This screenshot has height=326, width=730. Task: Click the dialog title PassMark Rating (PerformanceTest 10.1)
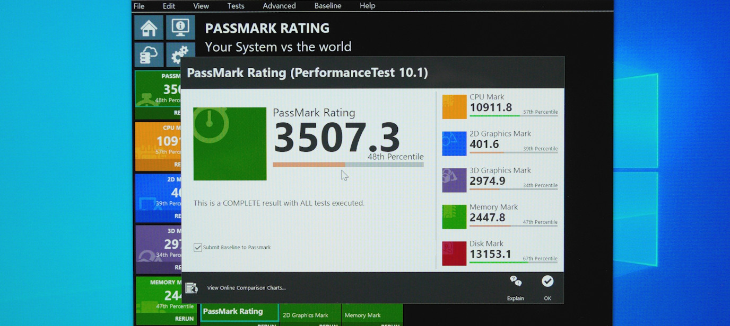307,73
